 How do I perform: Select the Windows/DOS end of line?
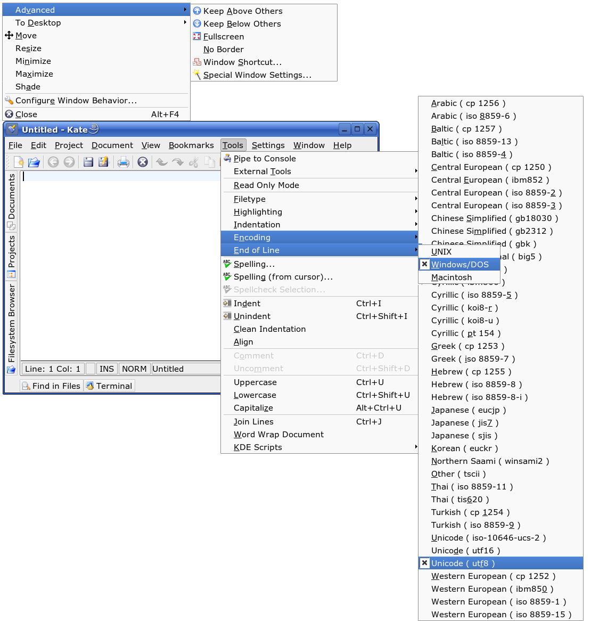[x=459, y=264]
